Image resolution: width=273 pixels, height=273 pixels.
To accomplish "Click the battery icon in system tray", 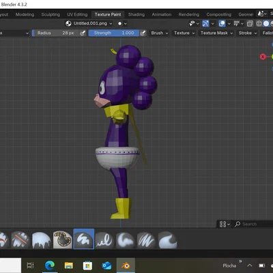I will pos(262,265).
